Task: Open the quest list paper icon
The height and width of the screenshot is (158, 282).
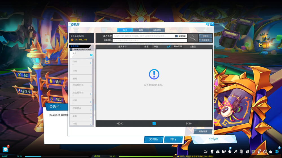Action: tap(241, 152)
